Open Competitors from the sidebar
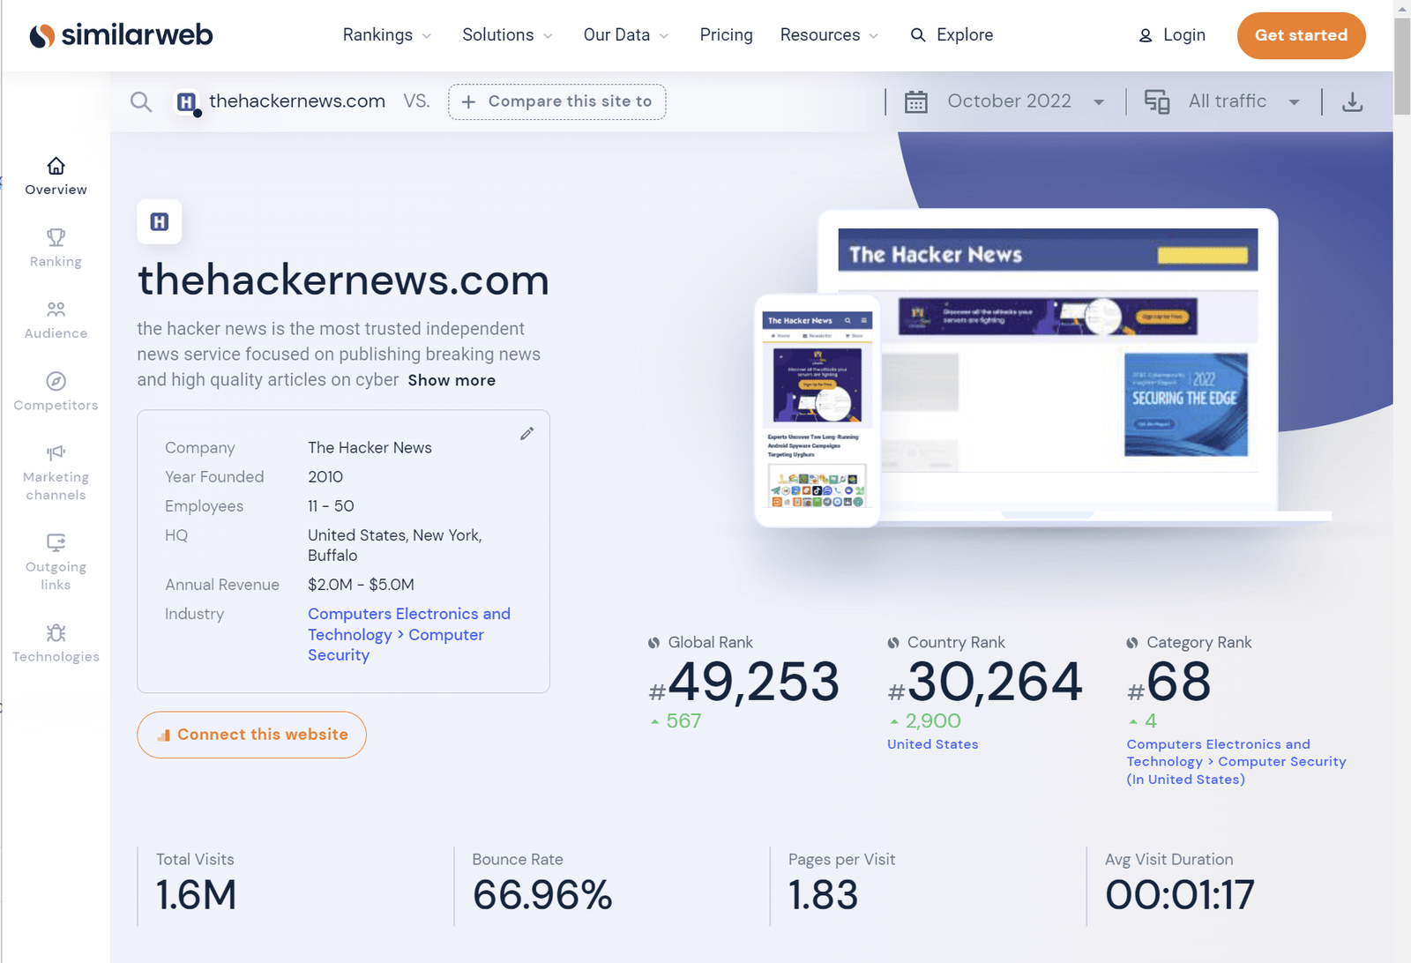1411x963 pixels. [56, 392]
